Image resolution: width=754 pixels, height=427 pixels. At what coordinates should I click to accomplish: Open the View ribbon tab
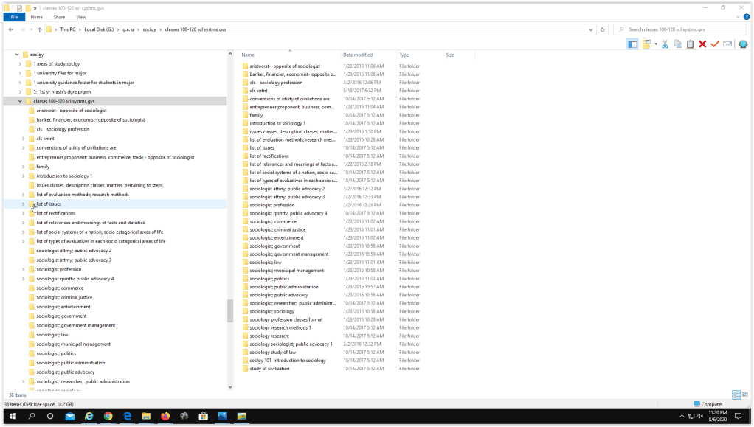81,17
